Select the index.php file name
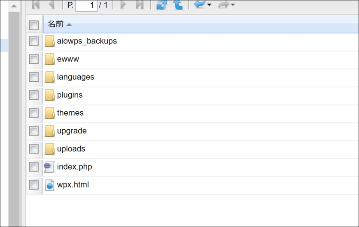Screen dimensions: 359x227 click(x=75, y=167)
